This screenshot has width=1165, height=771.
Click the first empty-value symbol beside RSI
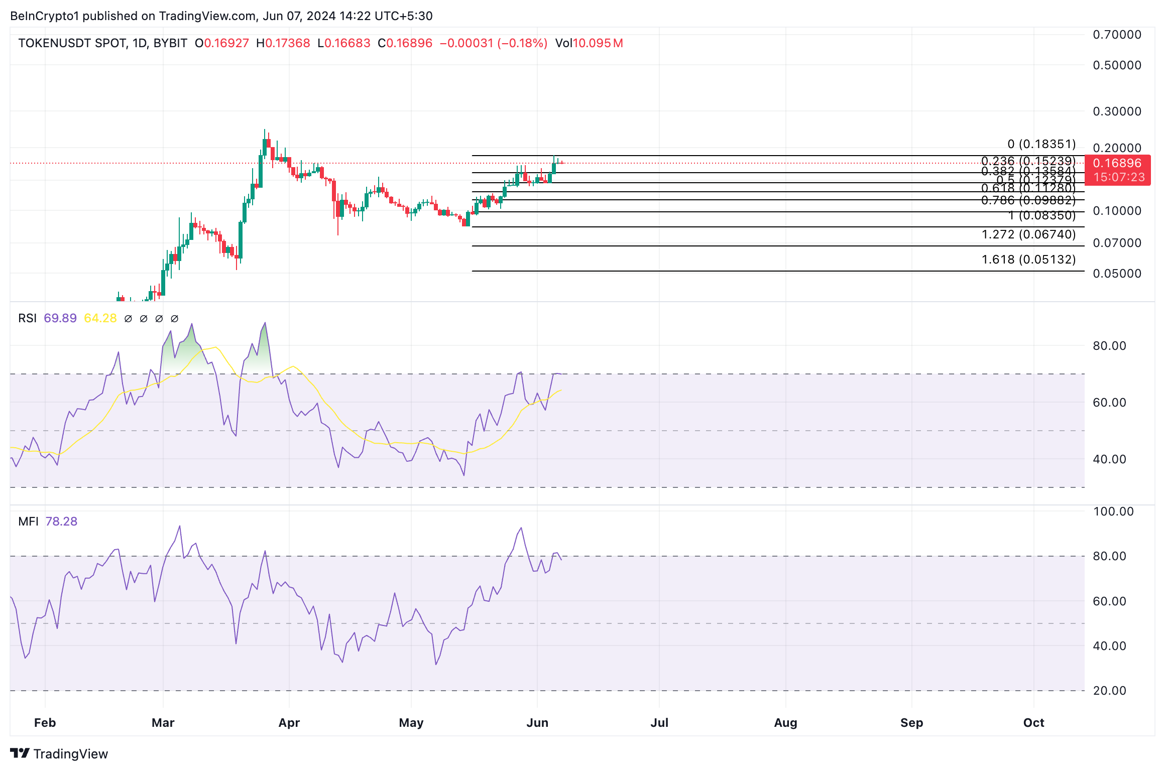click(128, 318)
